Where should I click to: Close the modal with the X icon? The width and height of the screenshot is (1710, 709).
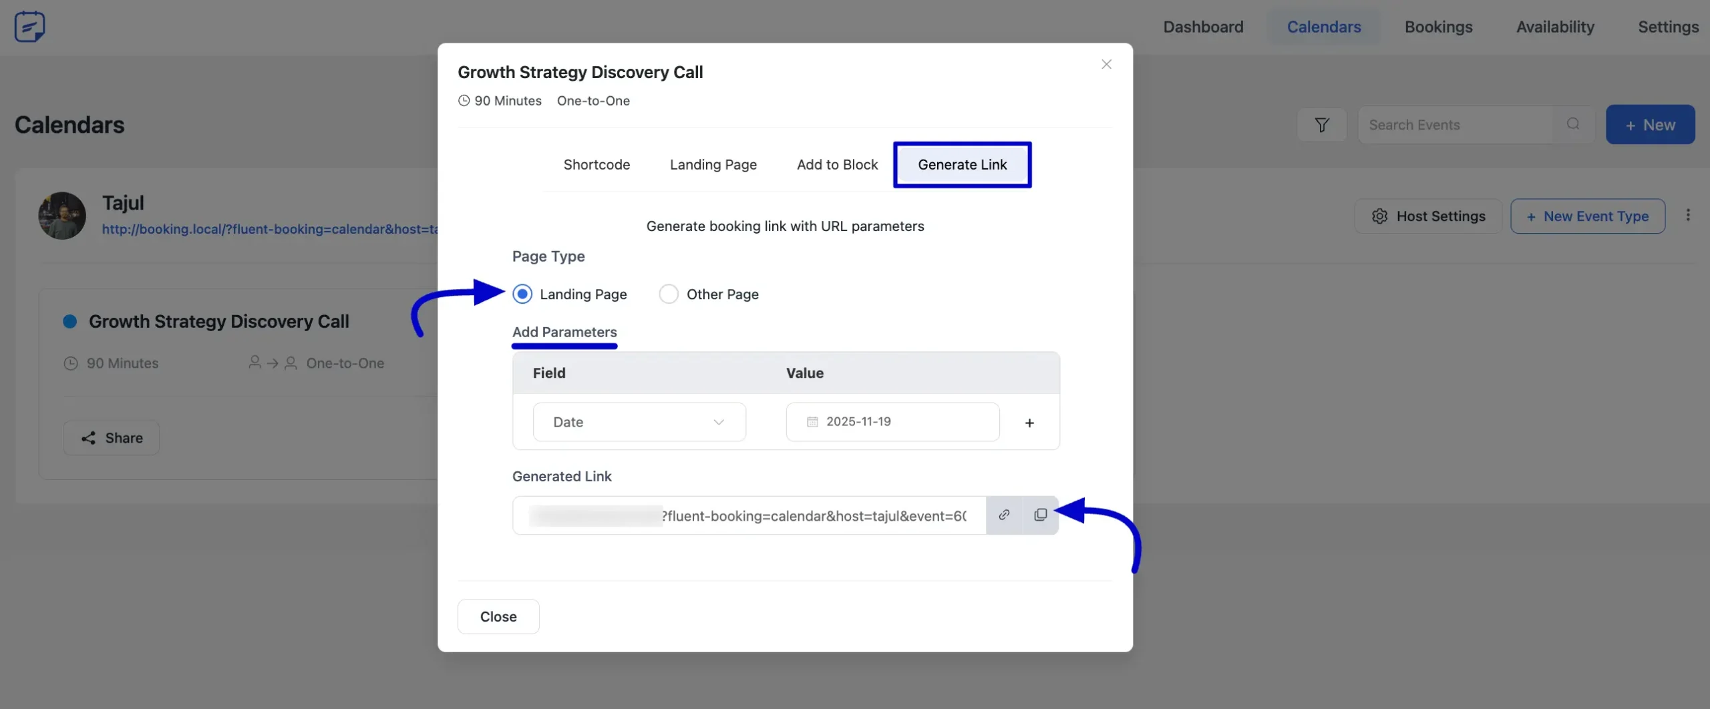[x=1106, y=64]
